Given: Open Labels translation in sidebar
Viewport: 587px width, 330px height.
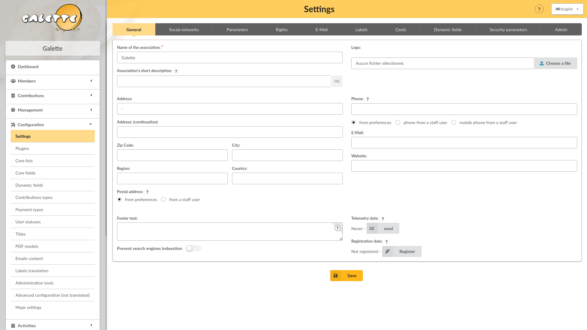Looking at the screenshot, I should [53, 271].
